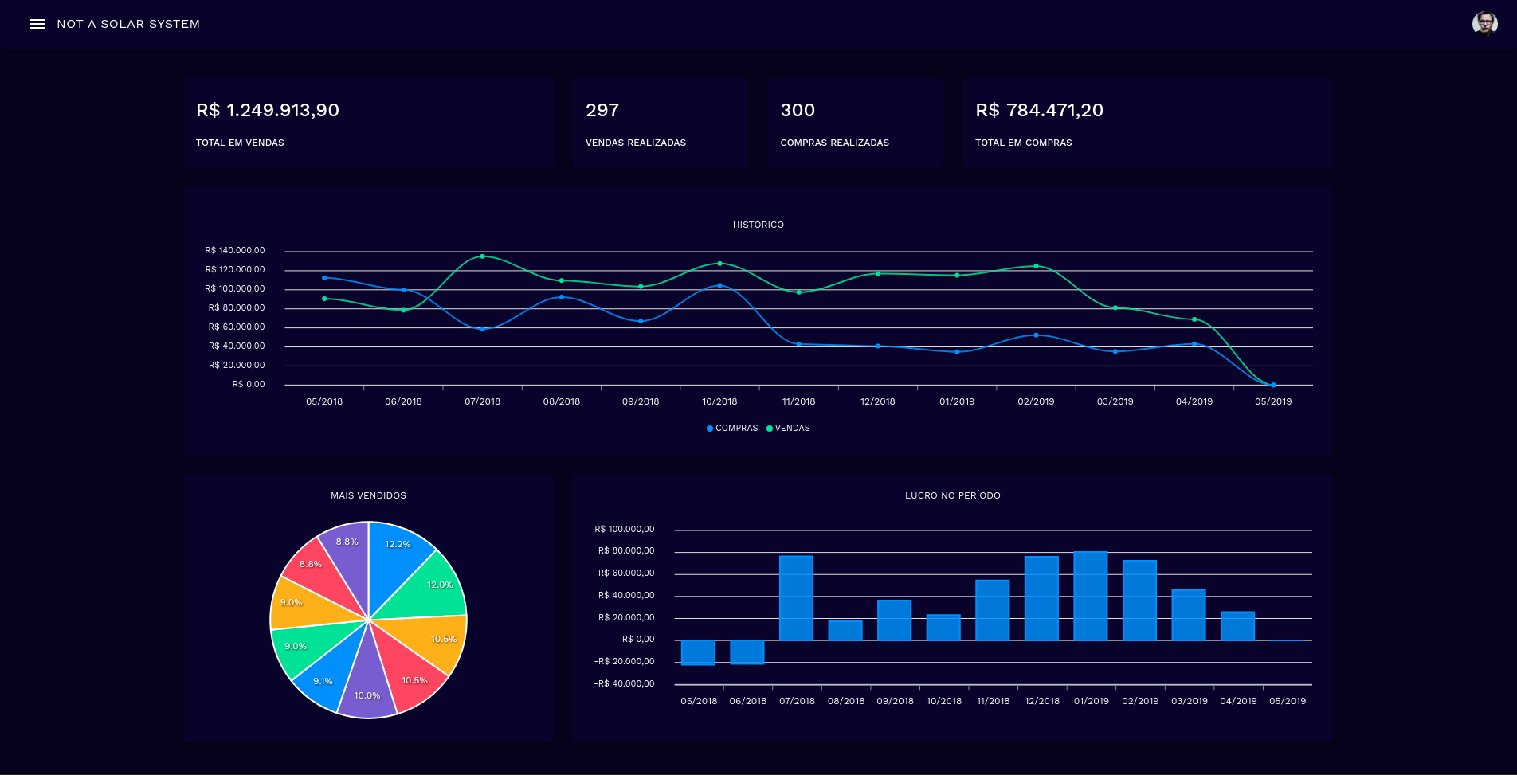Viewport: 1517px width, 775px height.
Task: Click the COMPRAS REALIZADAS label
Action: pos(835,143)
